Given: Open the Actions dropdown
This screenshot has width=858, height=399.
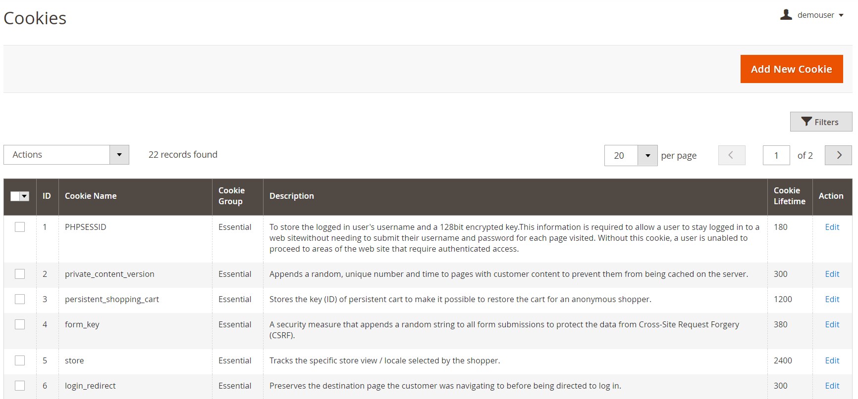Looking at the screenshot, I should click(66, 155).
